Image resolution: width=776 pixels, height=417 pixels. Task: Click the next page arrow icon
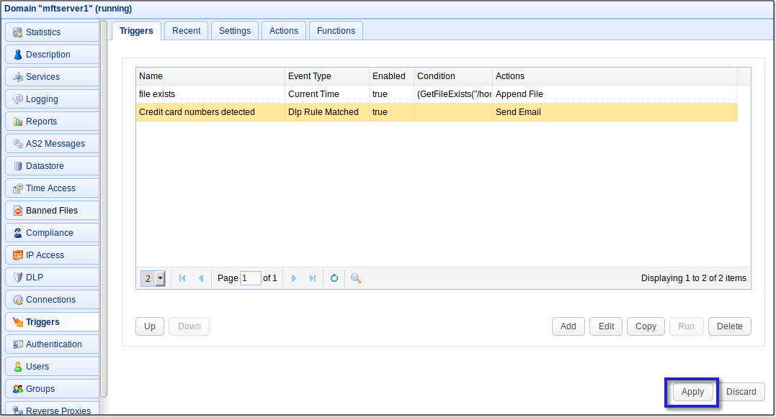(294, 278)
